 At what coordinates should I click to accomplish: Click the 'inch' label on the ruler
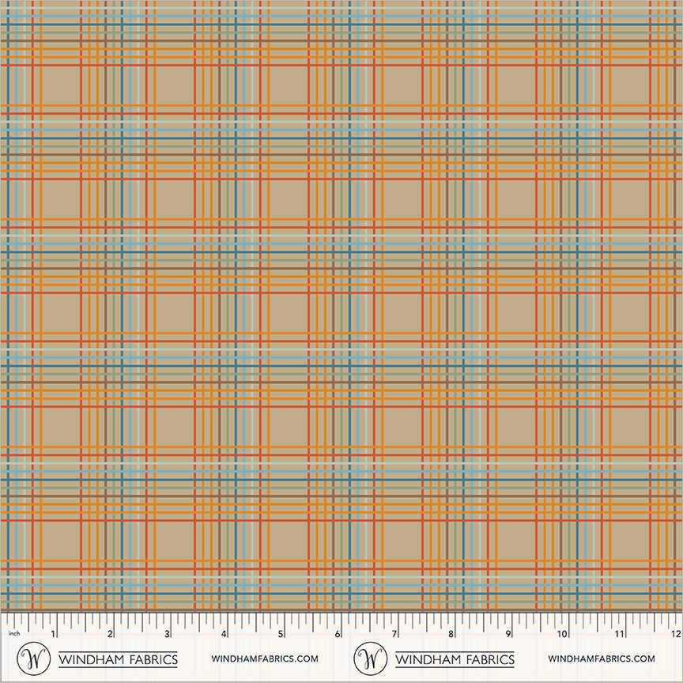(x=14, y=633)
